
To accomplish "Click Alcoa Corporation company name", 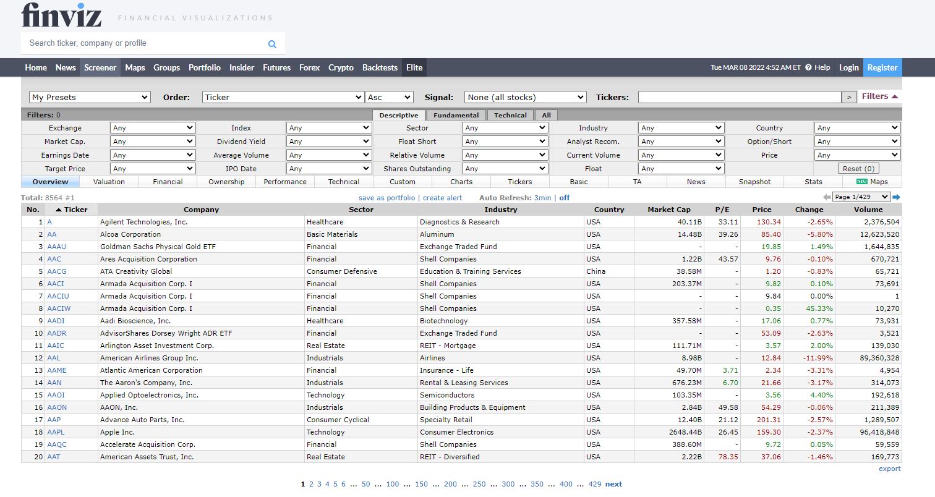I will click(130, 234).
